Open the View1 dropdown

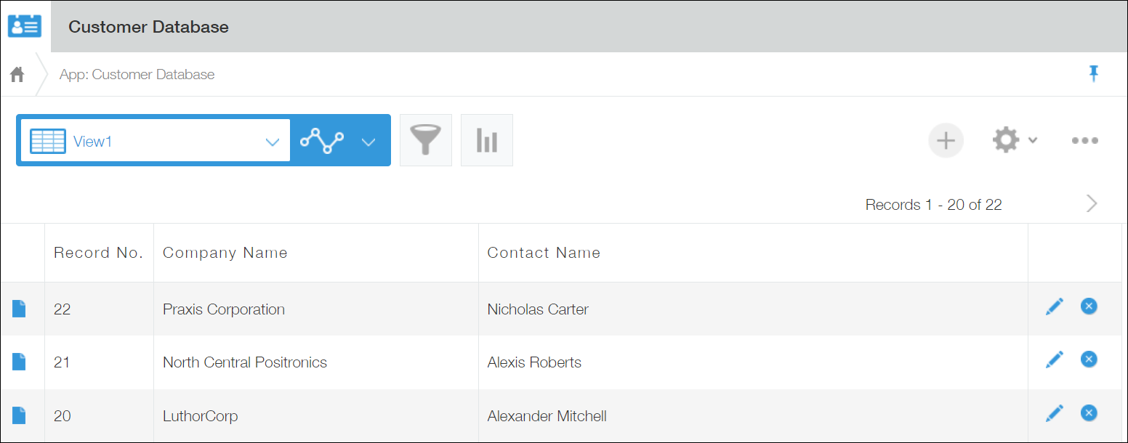(273, 142)
